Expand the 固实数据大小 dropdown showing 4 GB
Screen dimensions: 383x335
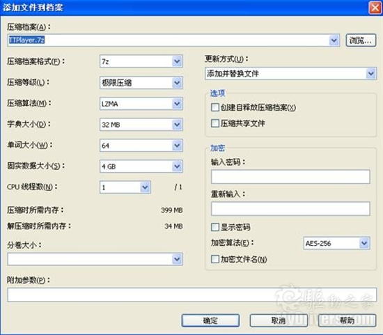(x=141, y=166)
